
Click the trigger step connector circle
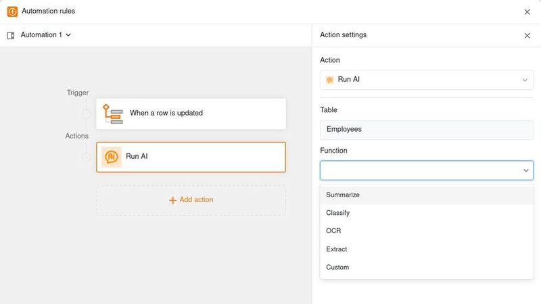point(86,114)
